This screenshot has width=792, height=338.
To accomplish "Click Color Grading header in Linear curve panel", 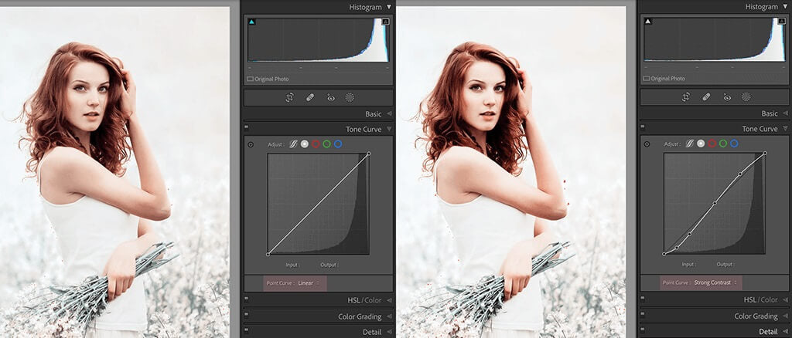I will [x=360, y=317].
